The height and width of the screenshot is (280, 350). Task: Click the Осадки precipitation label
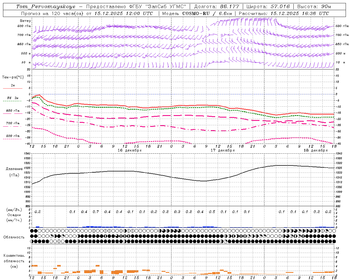[x=14, y=215]
